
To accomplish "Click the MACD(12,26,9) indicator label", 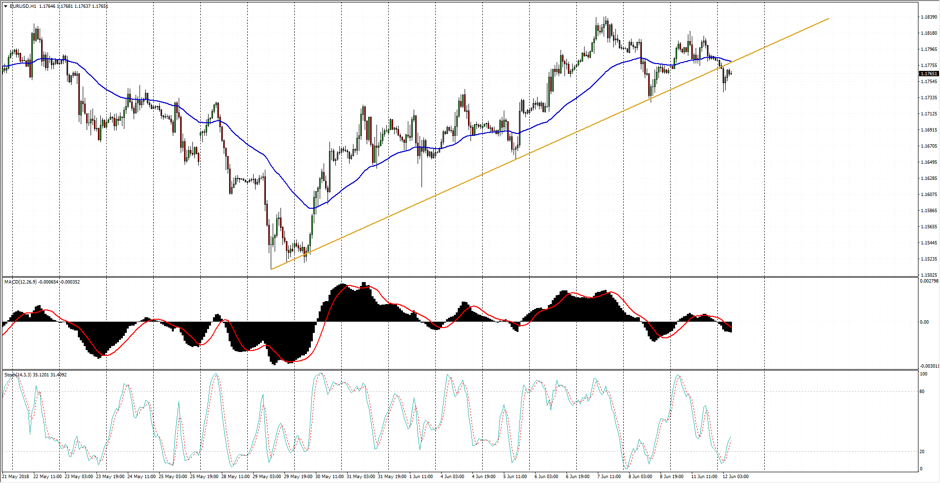I will coord(20,282).
